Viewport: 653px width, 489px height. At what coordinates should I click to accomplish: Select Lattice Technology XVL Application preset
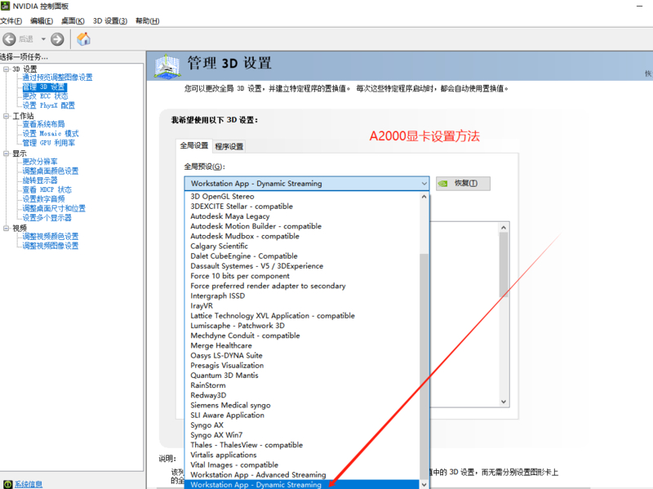click(x=302, y=316)
